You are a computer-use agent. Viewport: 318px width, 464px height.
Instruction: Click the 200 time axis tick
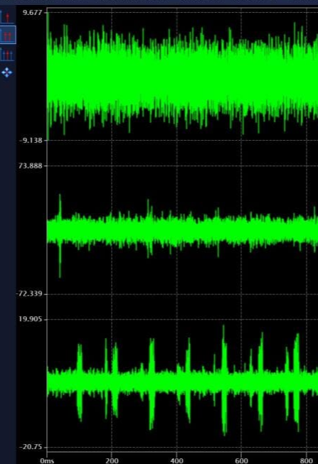112,460
